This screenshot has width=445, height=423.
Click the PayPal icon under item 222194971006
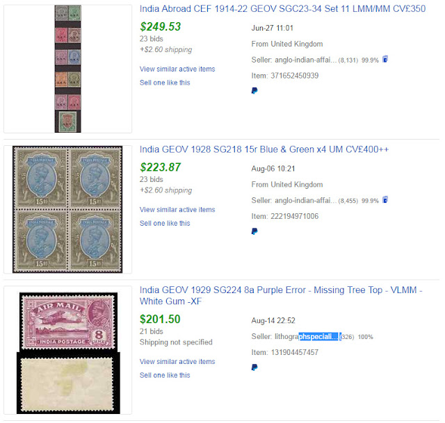[x=254, y=231]
